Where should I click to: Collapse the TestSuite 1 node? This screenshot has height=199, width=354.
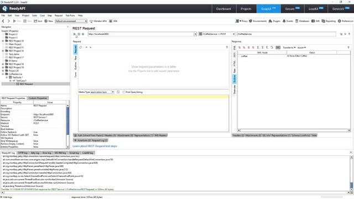click(7, 77)
